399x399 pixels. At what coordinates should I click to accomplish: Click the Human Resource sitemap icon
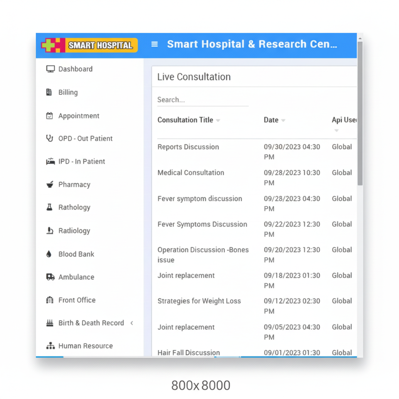pyautogui.click(x=50, y=346)
